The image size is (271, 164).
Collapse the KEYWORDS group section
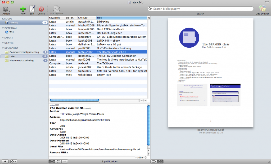pyautogui.click(x=3, y=48)
